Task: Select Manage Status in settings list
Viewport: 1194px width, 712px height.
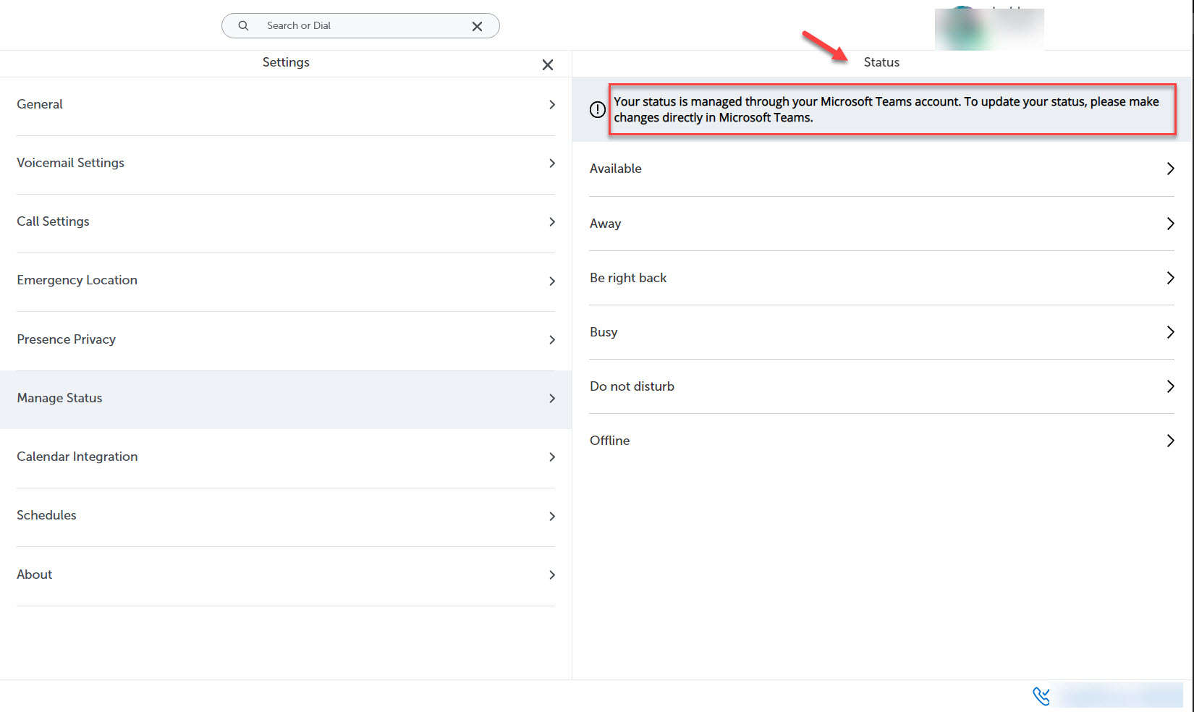Action: point(285,398)
